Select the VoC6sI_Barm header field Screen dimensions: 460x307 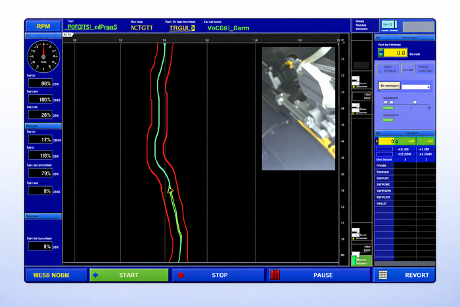coord(228,28)
